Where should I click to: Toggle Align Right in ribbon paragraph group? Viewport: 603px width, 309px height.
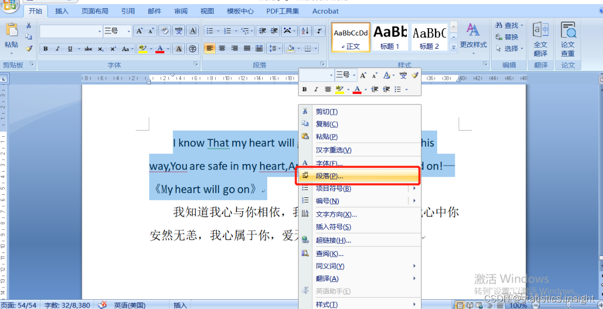(234, 48)
